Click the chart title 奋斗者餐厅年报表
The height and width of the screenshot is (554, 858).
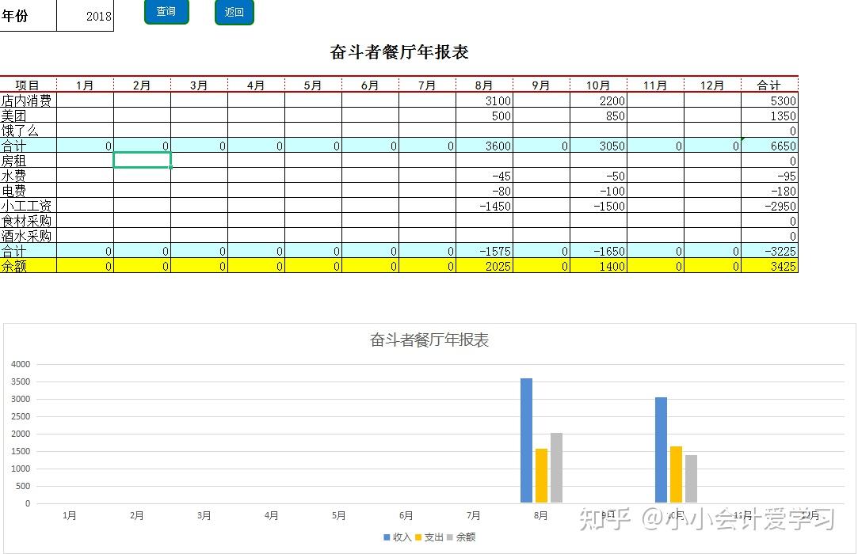pos(429,340)
